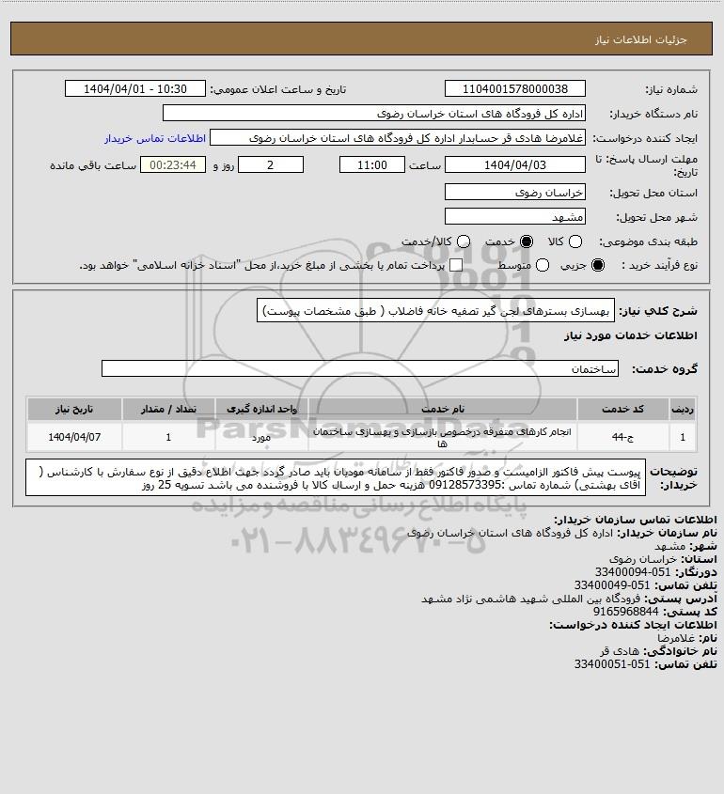
Task: Click the تاریخ نیاز column header
Action: click(x=74, y=409)
